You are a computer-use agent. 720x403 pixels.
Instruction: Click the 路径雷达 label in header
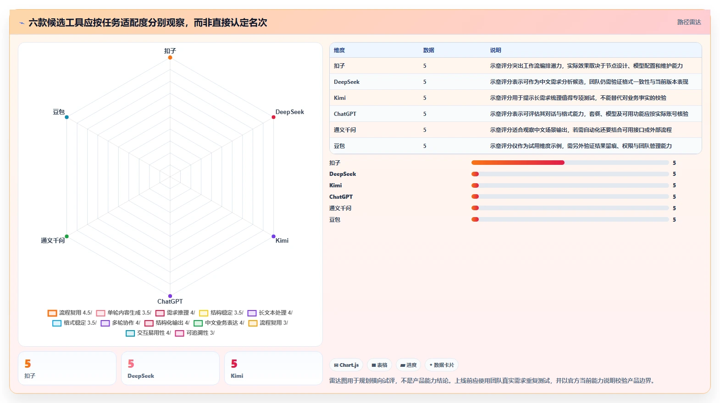[x=689, y=22]
